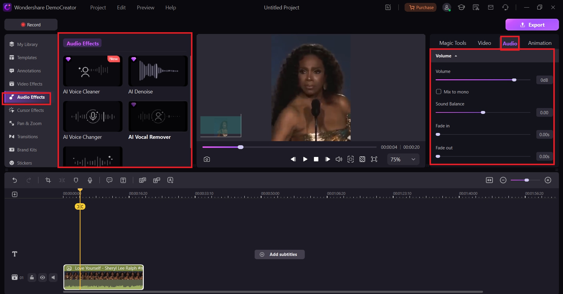
Task: Collapse the Volume section header
Action: (446, 56)
